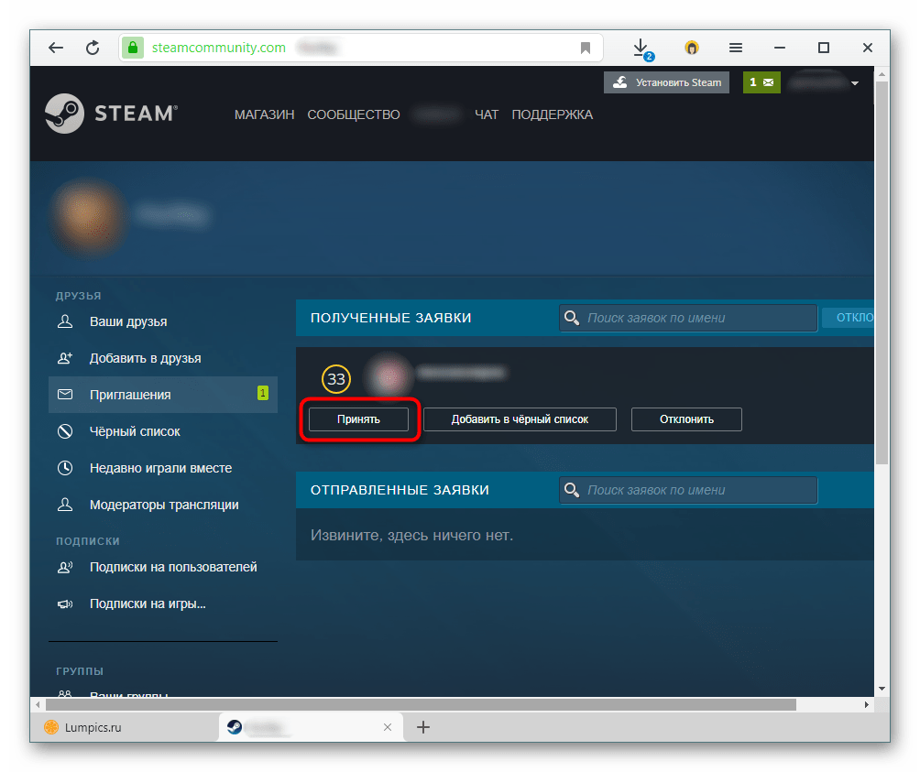The width and height of the screenshot is (920, 772).
Task: Expand the account name dropdown arrow
Action: point(855,83)
